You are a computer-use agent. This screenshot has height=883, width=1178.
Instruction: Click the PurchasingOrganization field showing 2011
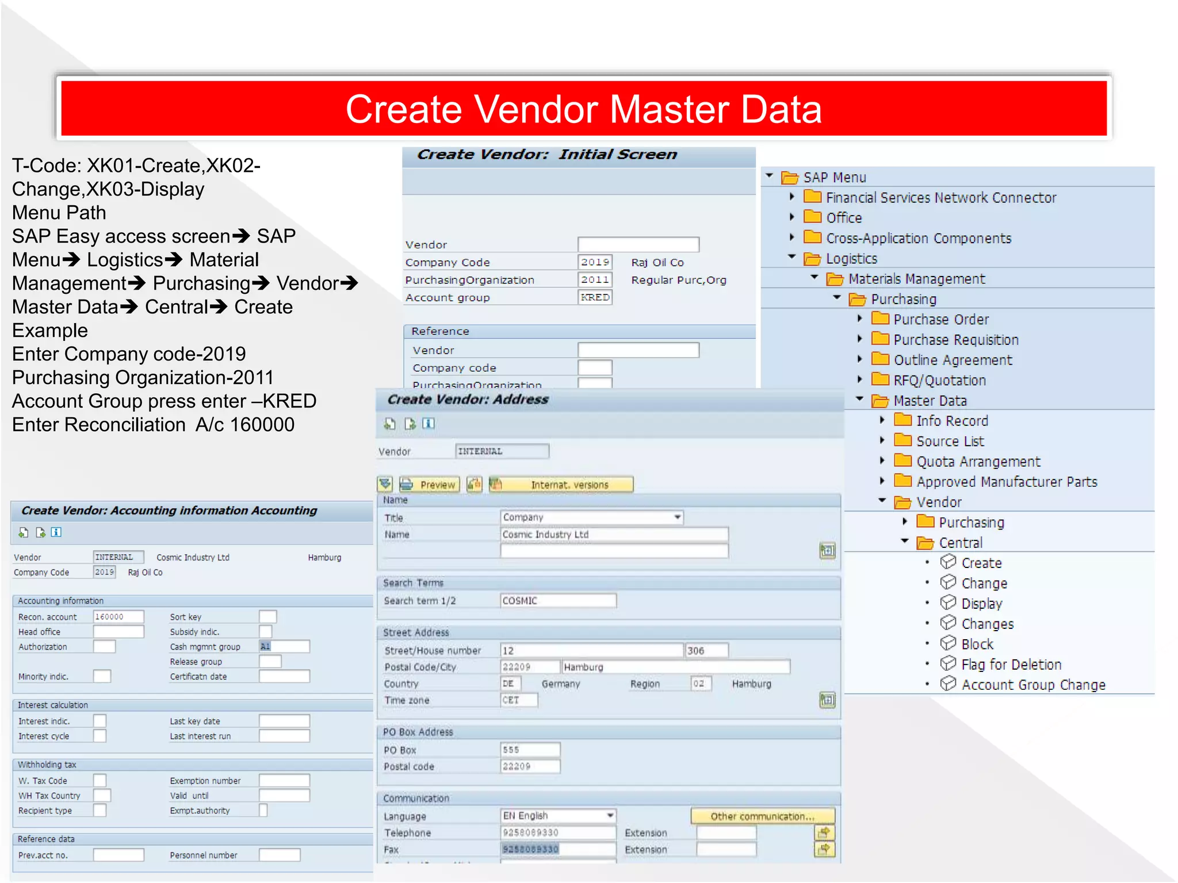[595, 280]
